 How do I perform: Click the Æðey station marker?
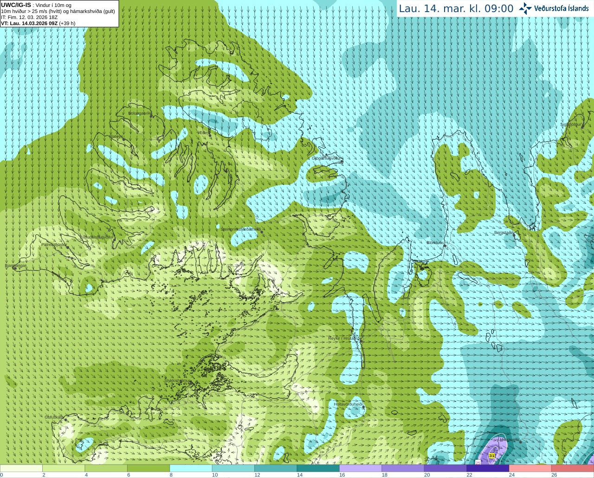(210, 135)
